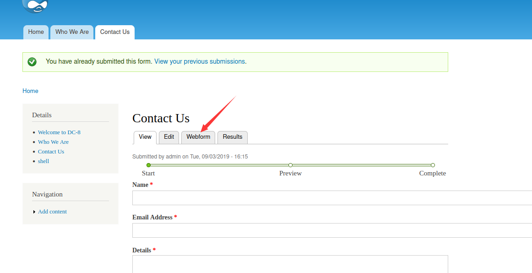
Task: Click the Details sidebar block title
Action: [x=42, y=115]
